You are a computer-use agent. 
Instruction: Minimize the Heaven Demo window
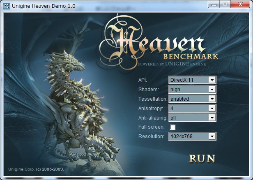214,5
